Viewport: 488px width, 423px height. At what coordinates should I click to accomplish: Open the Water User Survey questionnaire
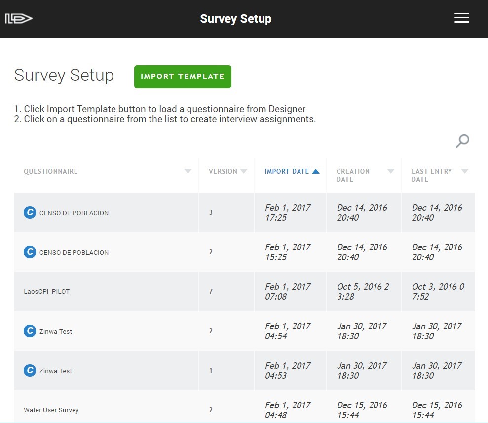pyautogui.click(x=51, y=410)
